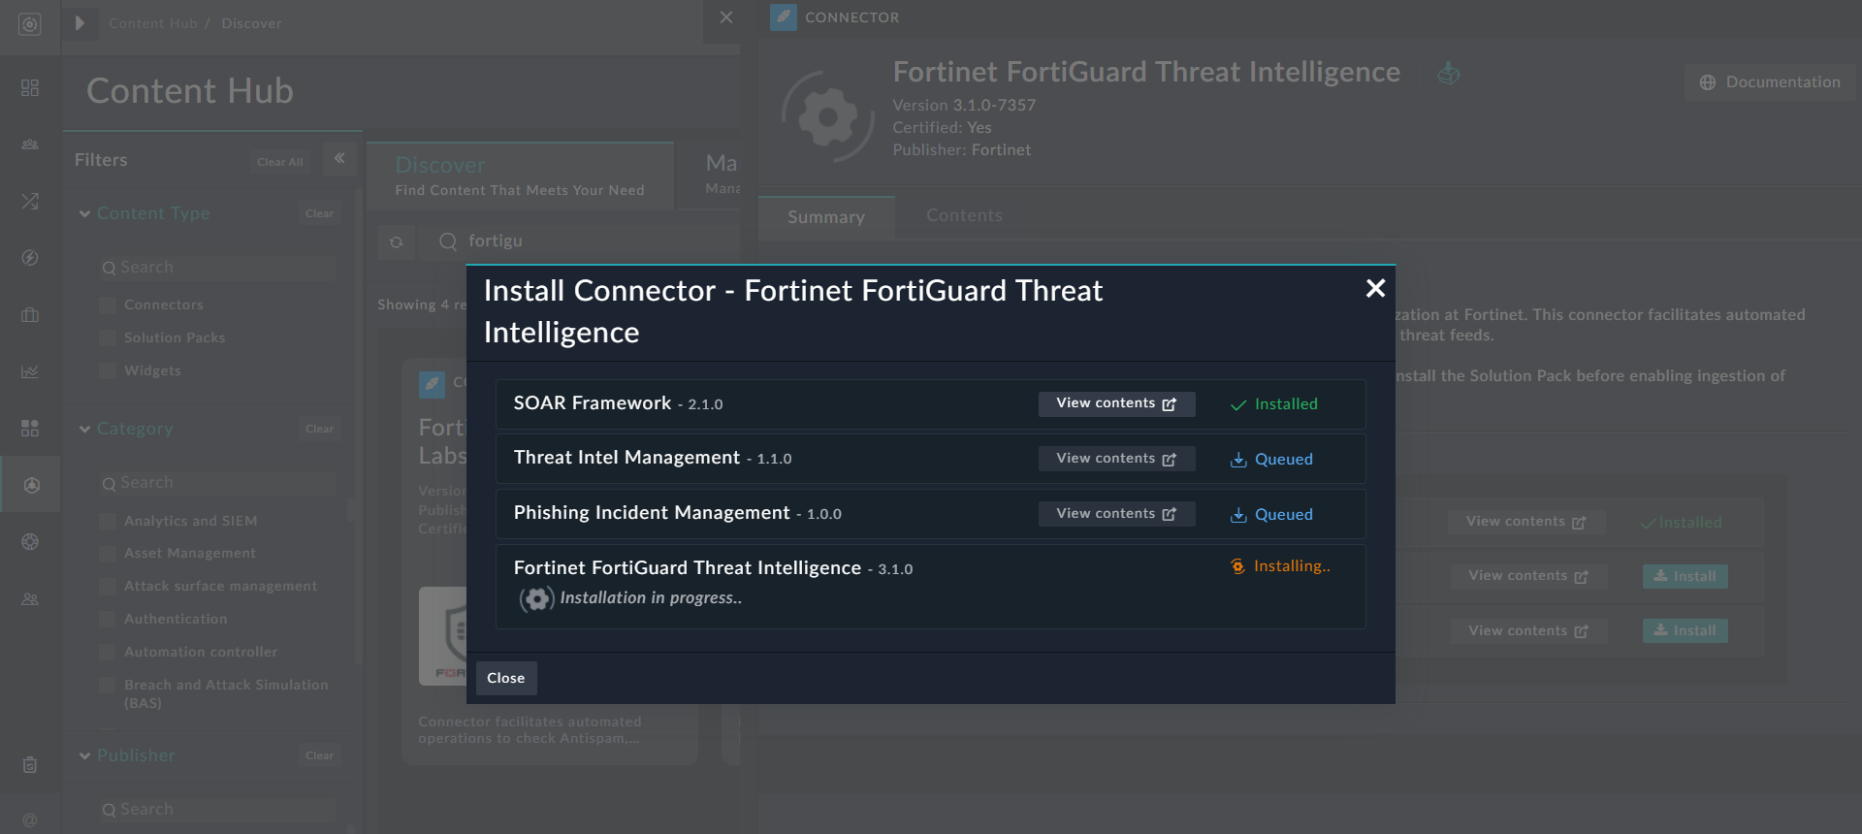Expand the navigation sidebar arrow icon
Screen dimensions: 1862x834
(x=80, y=23)
